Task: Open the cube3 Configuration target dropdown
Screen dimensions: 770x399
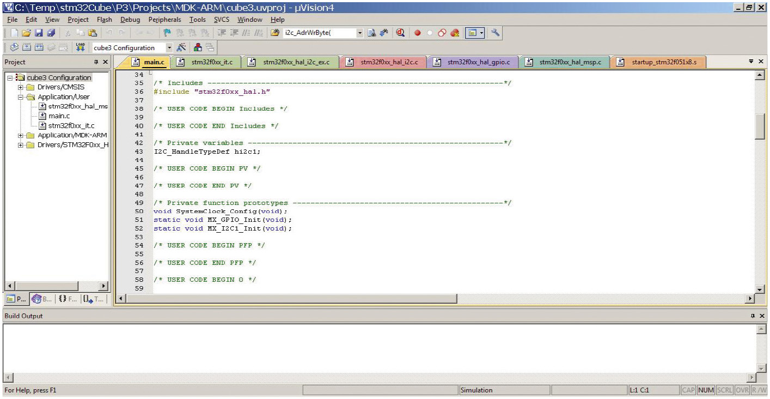Action: 169,47
